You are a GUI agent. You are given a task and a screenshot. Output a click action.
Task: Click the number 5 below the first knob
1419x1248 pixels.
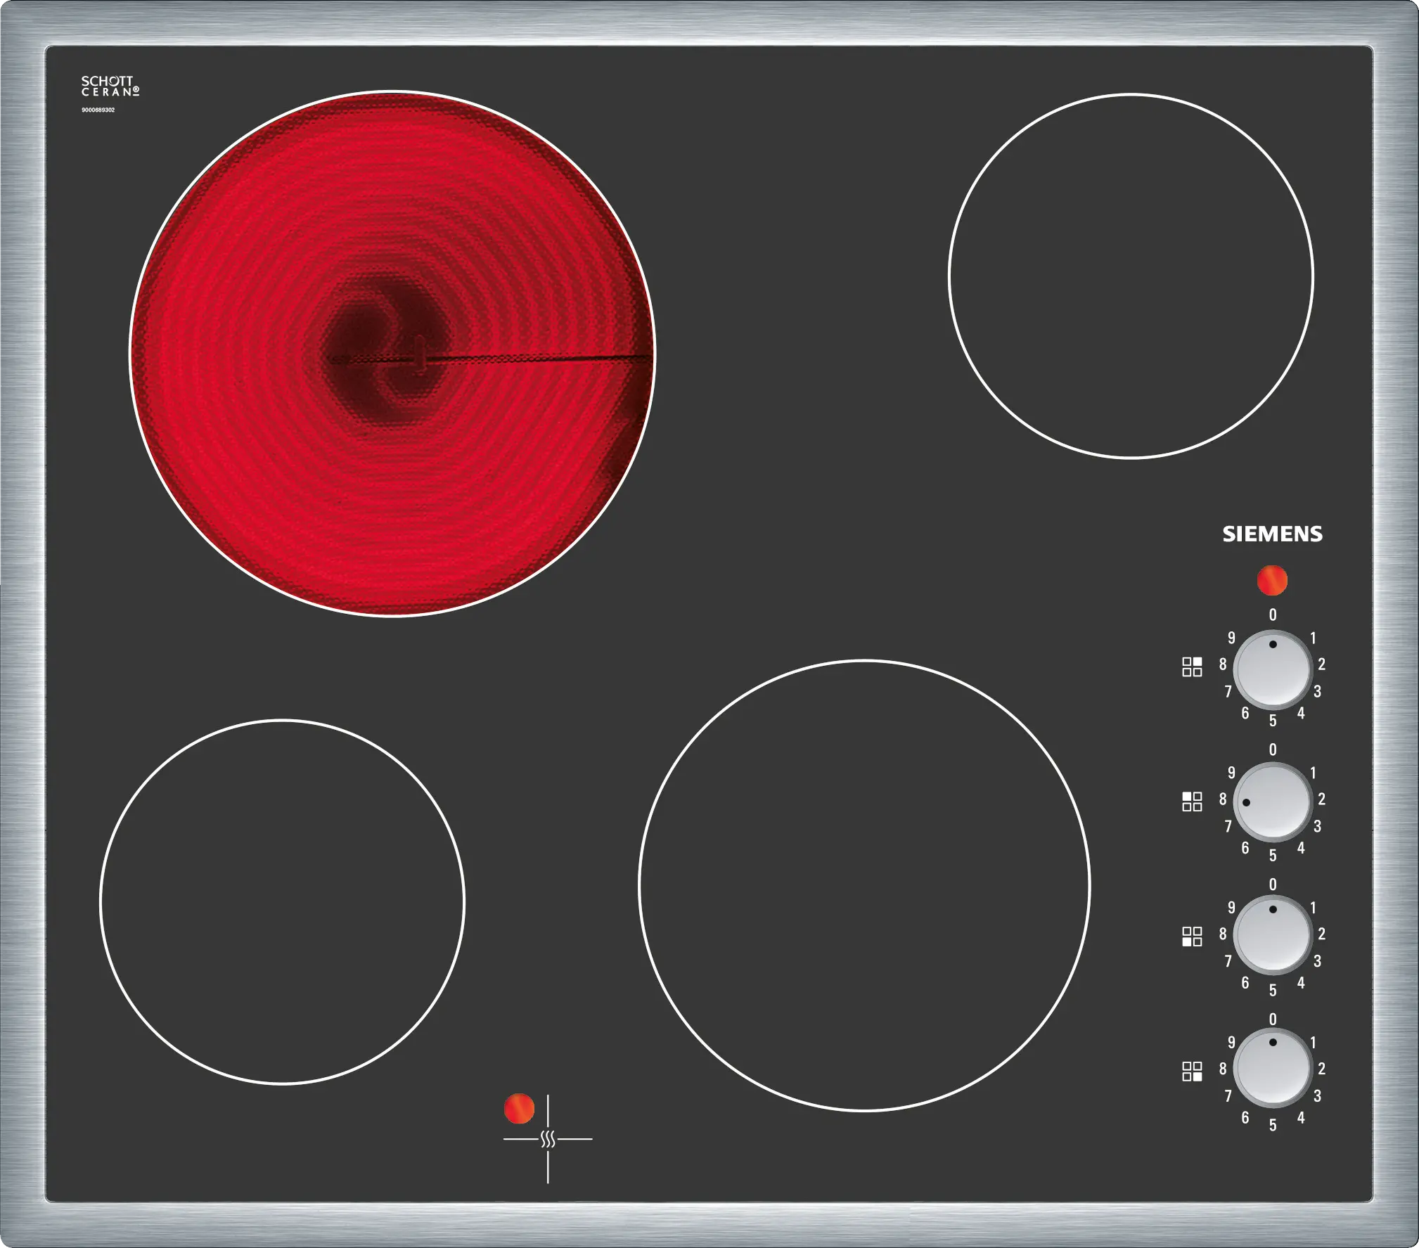coord(1273,721)
